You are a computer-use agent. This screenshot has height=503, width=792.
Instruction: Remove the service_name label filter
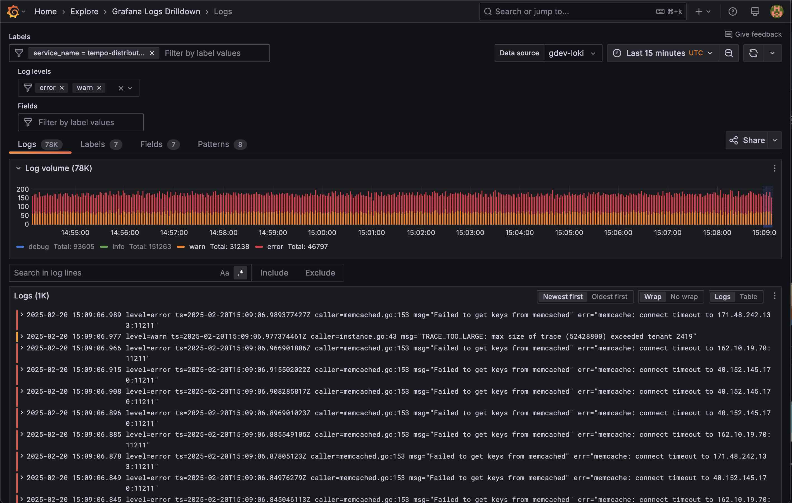tap(152, 53)
